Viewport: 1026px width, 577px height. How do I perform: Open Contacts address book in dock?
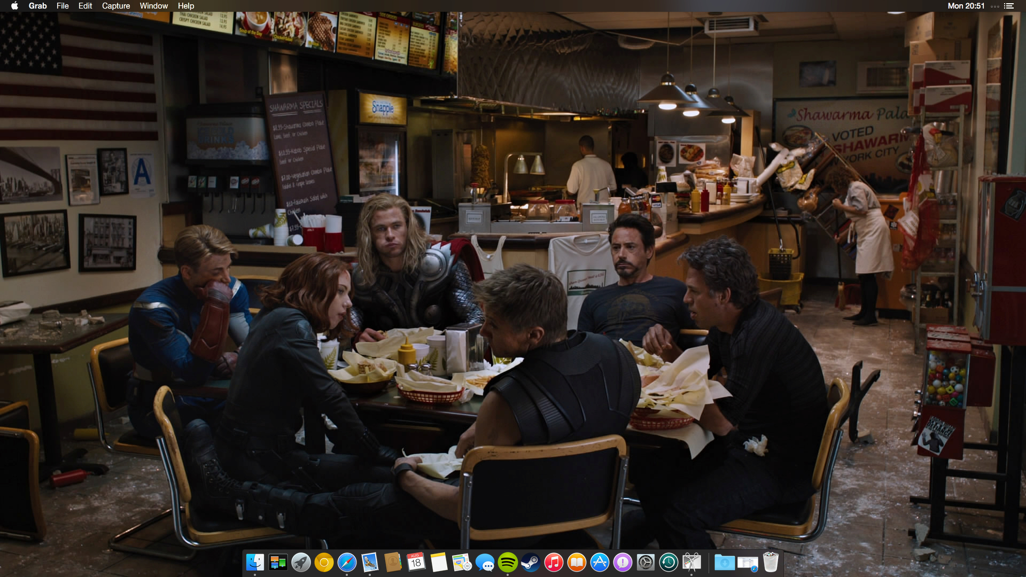[x=393, y=562]
